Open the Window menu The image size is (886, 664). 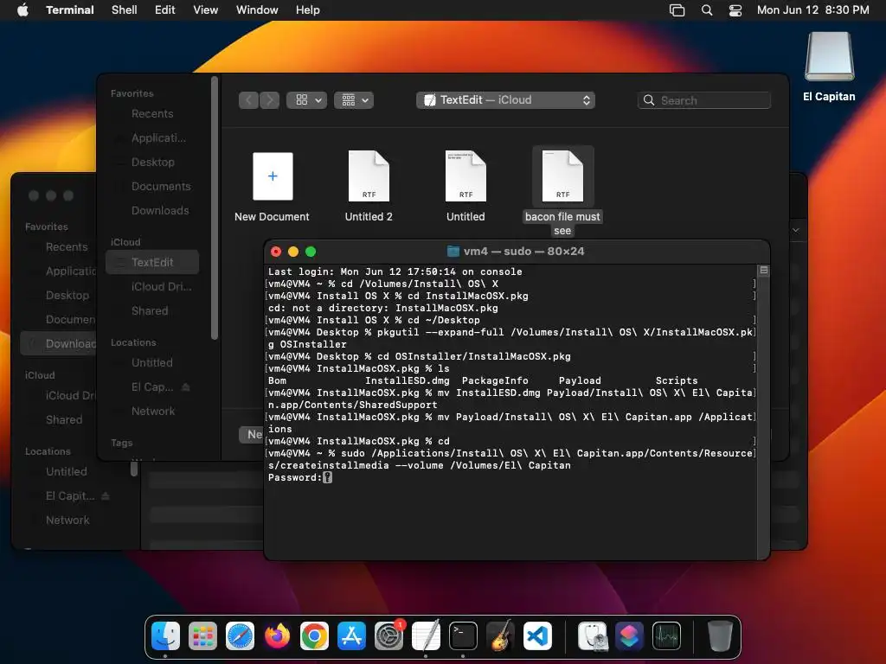click(x=256, y=10)
